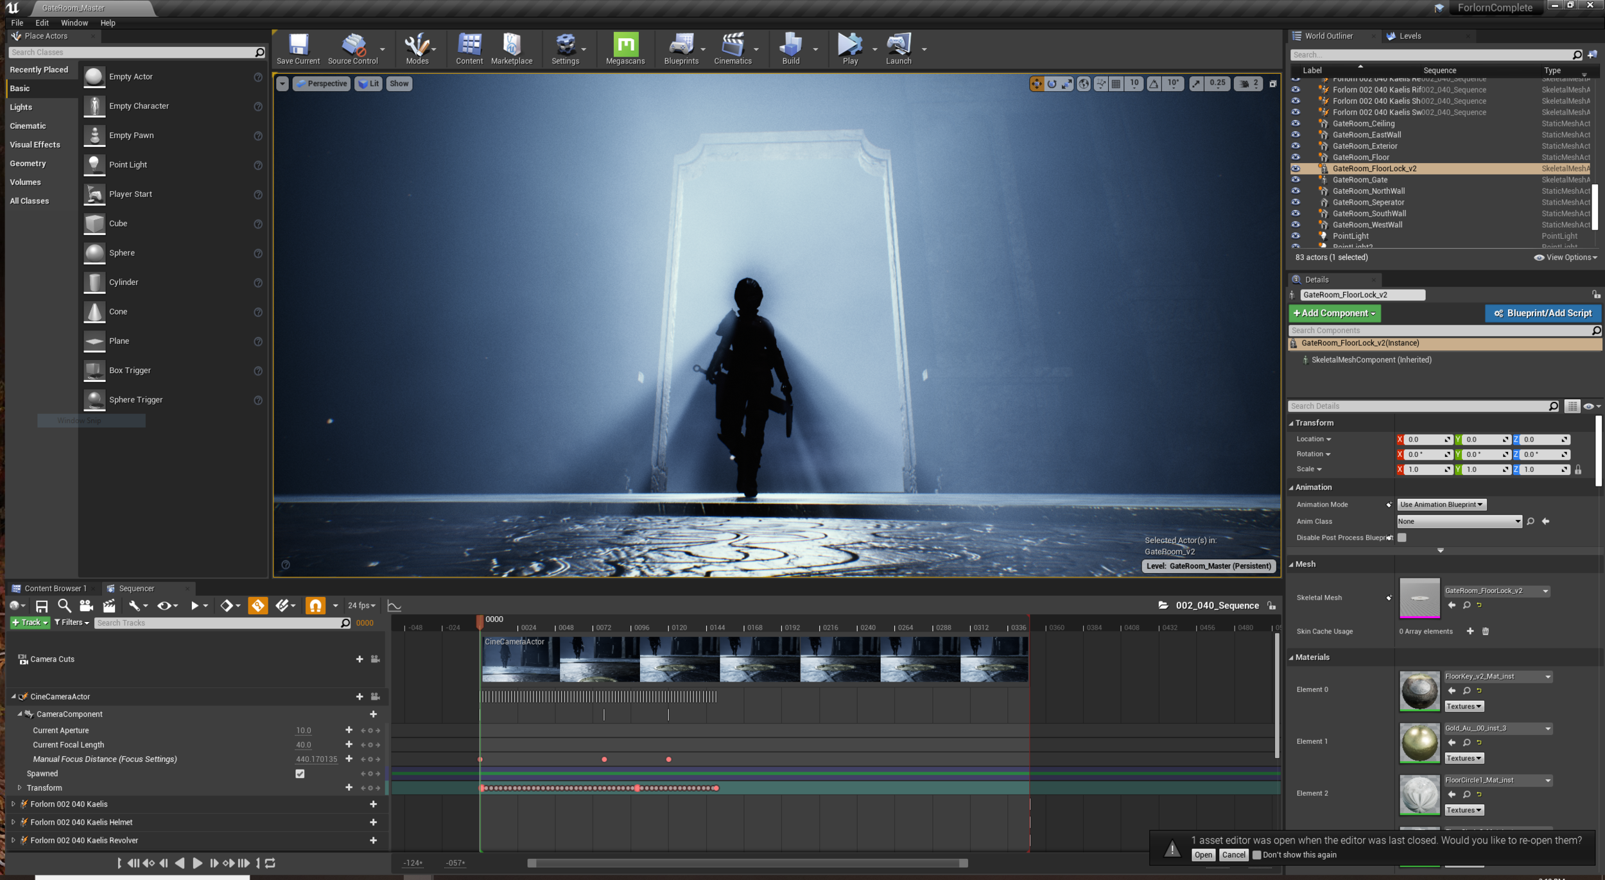Enable the Disable Post Process Blueprint checkbox
1605x880 pixels.
1401,538
